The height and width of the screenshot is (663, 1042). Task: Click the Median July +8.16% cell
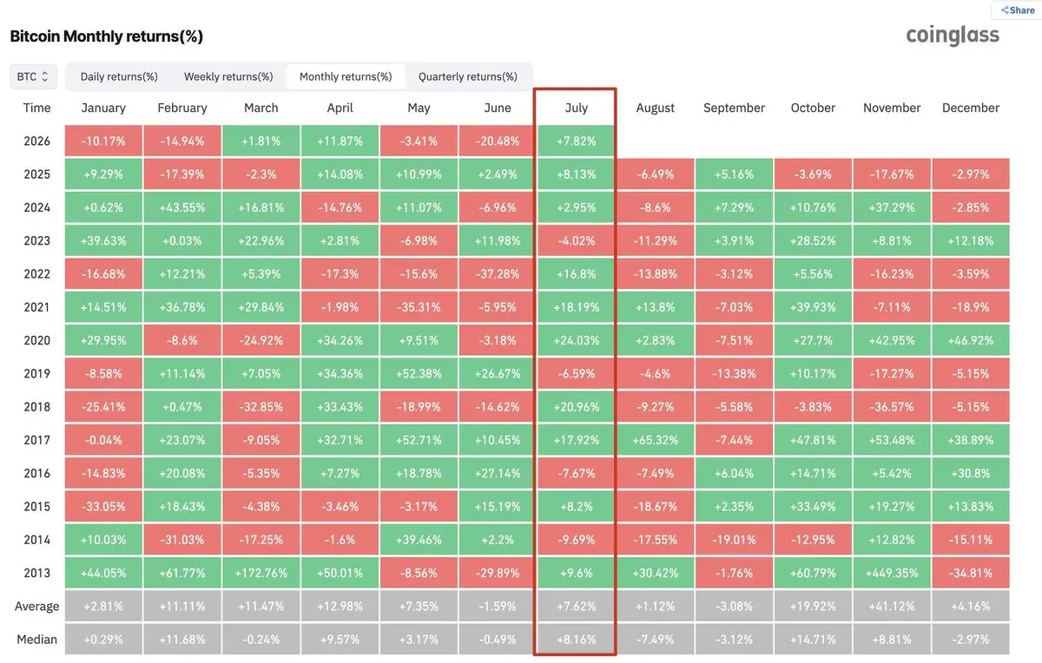(x=577, y=640)
